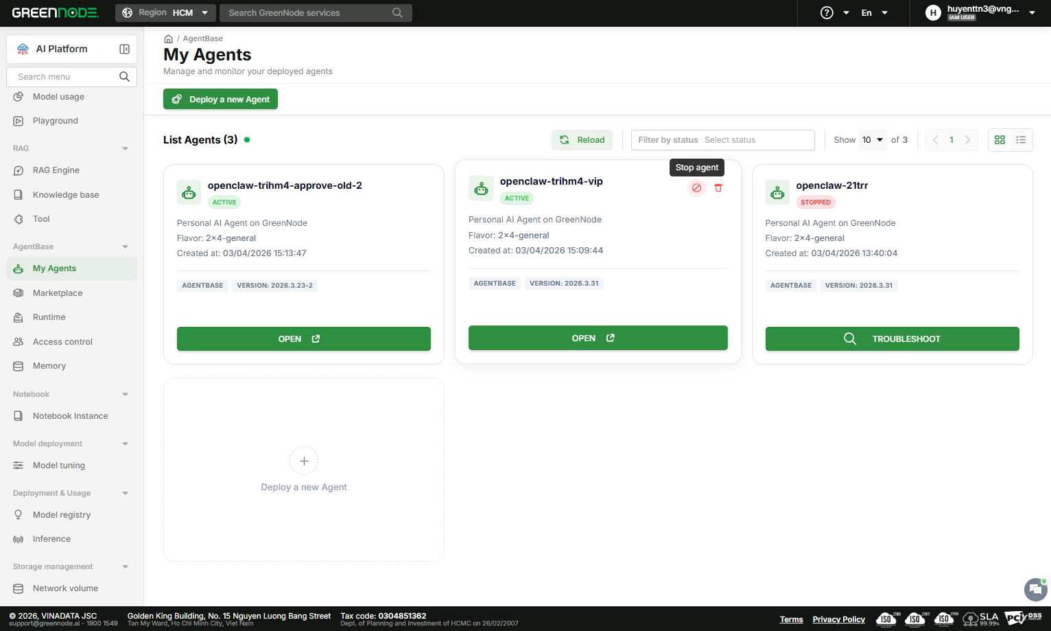Open Network volume page
The height and width of the screenshot is (631, 1051).
(71, 588)
